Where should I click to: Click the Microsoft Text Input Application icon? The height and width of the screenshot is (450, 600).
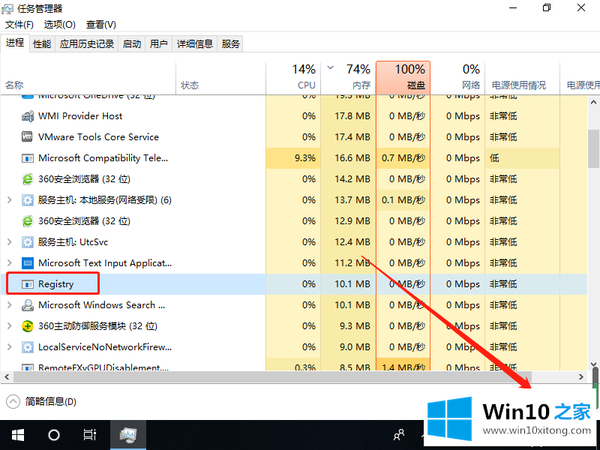28,263
